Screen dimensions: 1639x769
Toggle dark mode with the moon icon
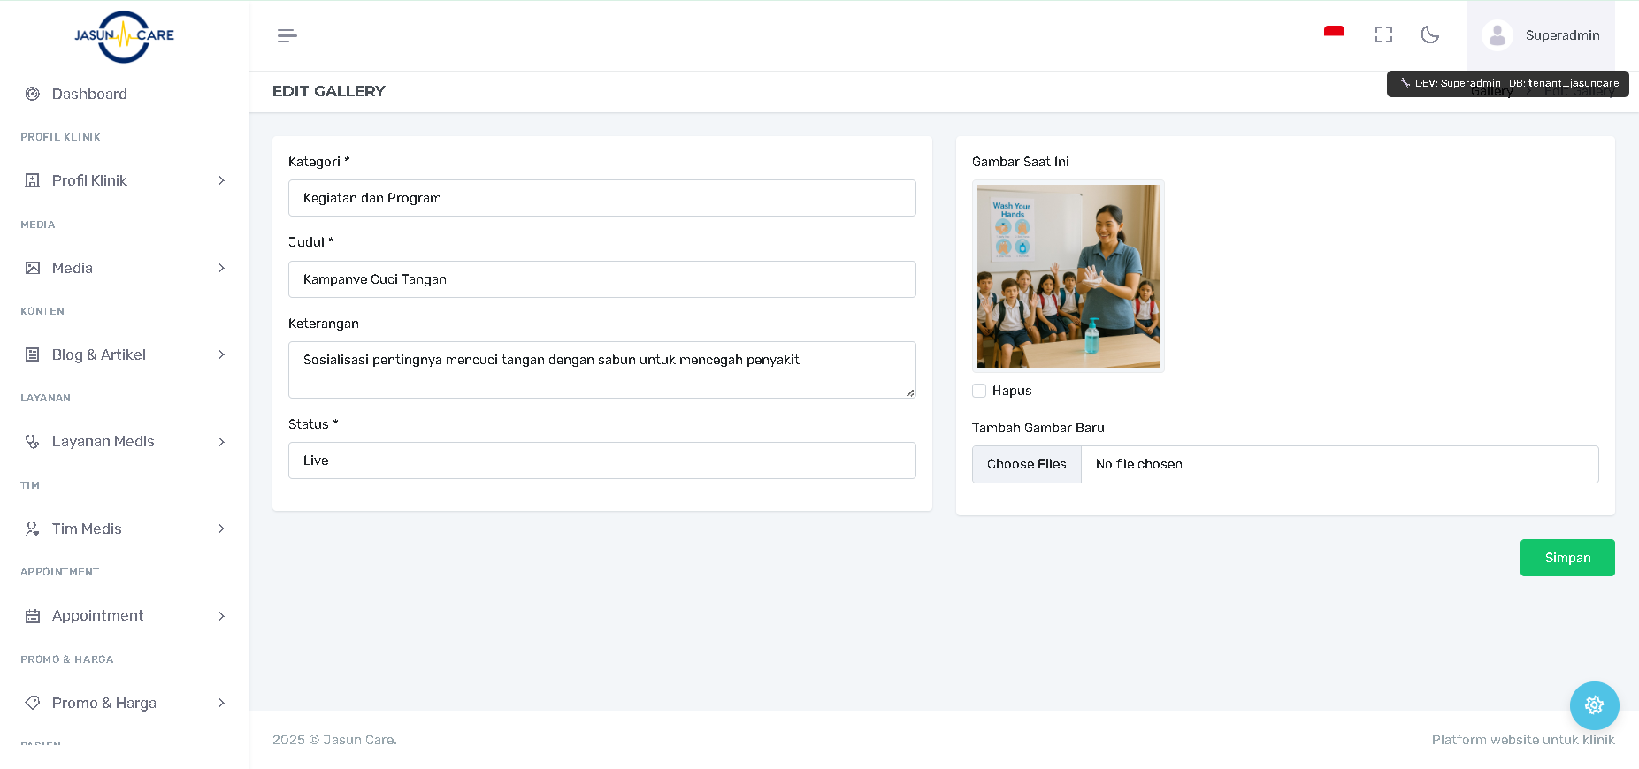(1429, 34)
